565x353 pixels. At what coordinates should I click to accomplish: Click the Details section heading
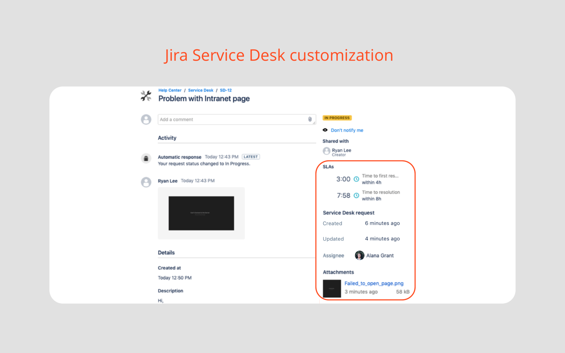tap(166, 253)
